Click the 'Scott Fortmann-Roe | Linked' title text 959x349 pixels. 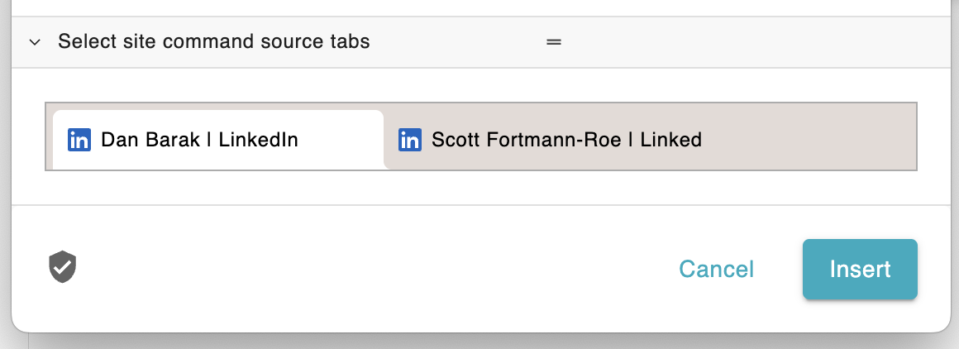point(566,140)
